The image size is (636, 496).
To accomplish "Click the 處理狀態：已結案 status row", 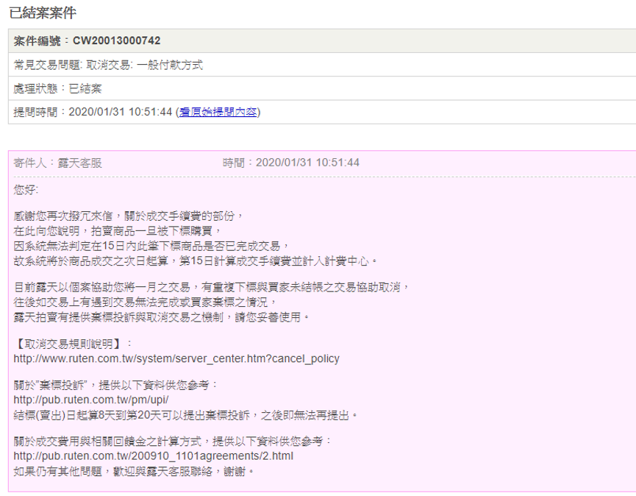I will coord(322,88).
